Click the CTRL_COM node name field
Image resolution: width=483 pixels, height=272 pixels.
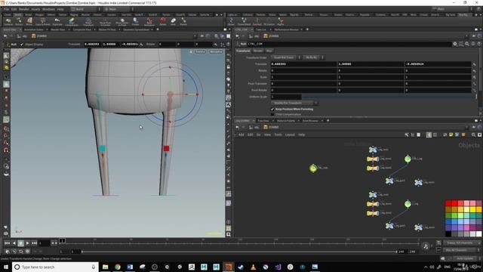coord(349,44)
